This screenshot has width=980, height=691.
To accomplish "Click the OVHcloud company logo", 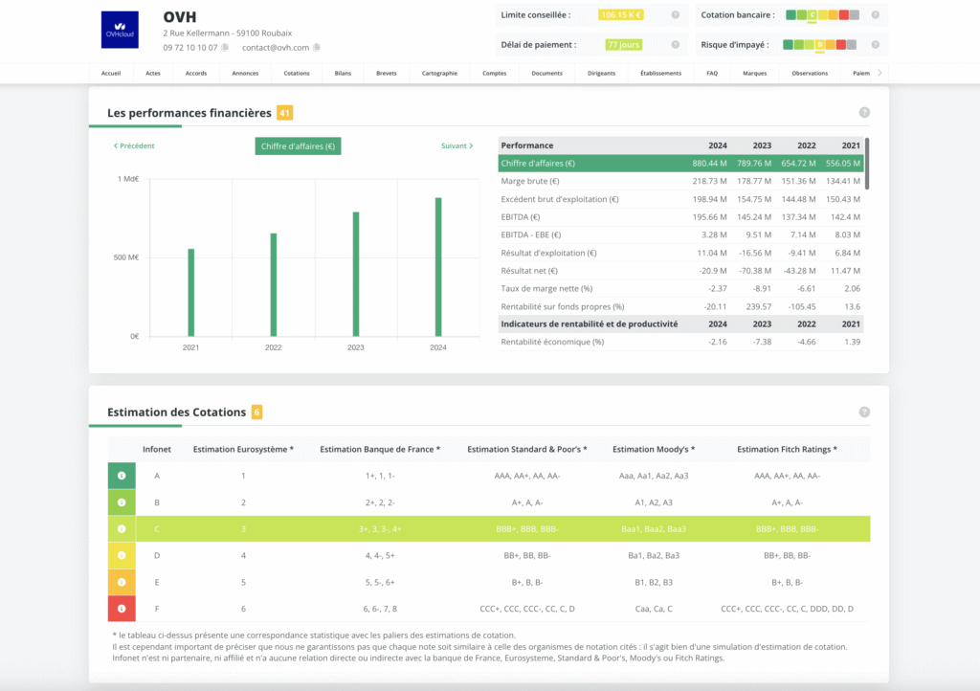I will coord(120,30).
